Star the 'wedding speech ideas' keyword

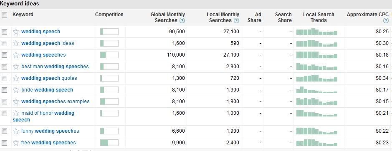pyautogui.click(x=16, y=43)
